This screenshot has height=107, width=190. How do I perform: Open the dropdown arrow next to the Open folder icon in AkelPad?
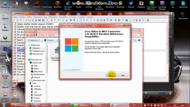[x=23, y=20]
